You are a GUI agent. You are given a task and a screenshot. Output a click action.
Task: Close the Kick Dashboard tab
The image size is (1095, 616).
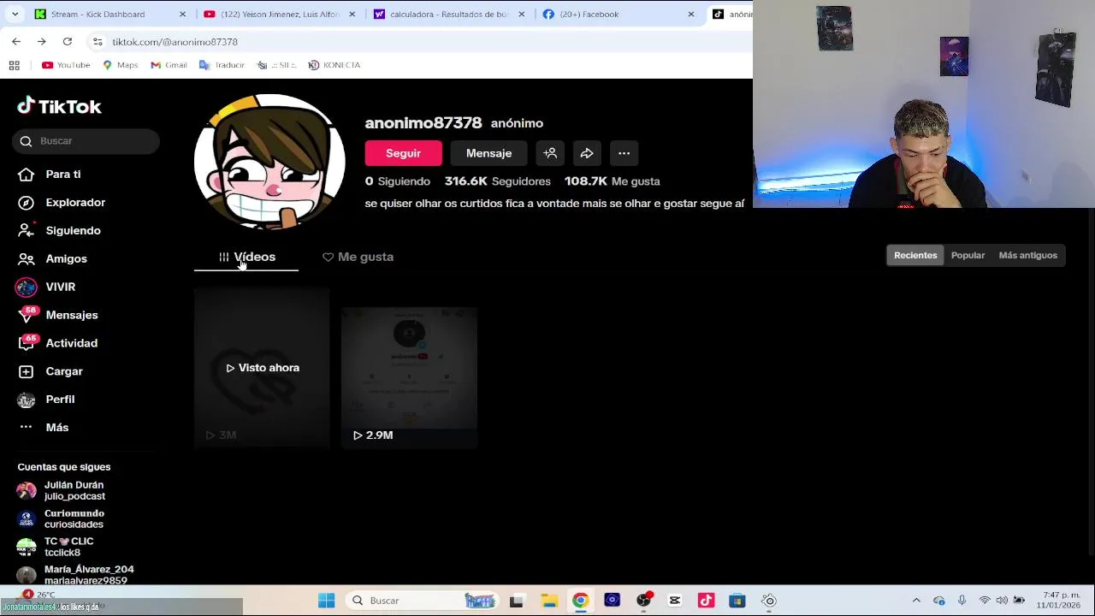[x=182, y=14]
